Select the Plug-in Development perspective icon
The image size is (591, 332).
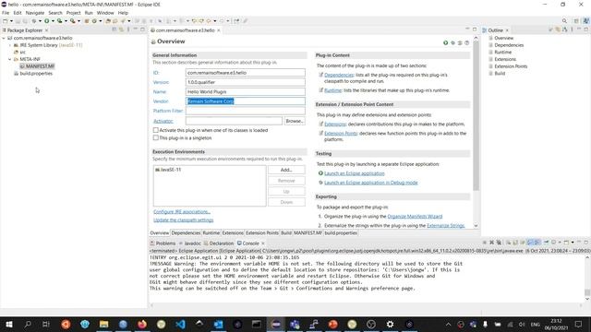click(586, 21)
